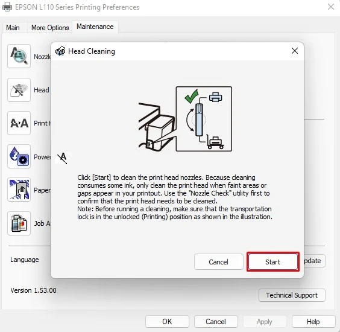340x332 pixels.
Task: Close the Printing Preferences window
Action: pos(331,7)
